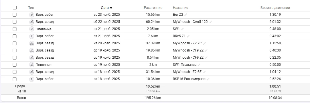Select the checkbox for MyWhoosh - CAn5 120'
The height and width of the screenshot is (103, 310).
click(x=15, y=22)
